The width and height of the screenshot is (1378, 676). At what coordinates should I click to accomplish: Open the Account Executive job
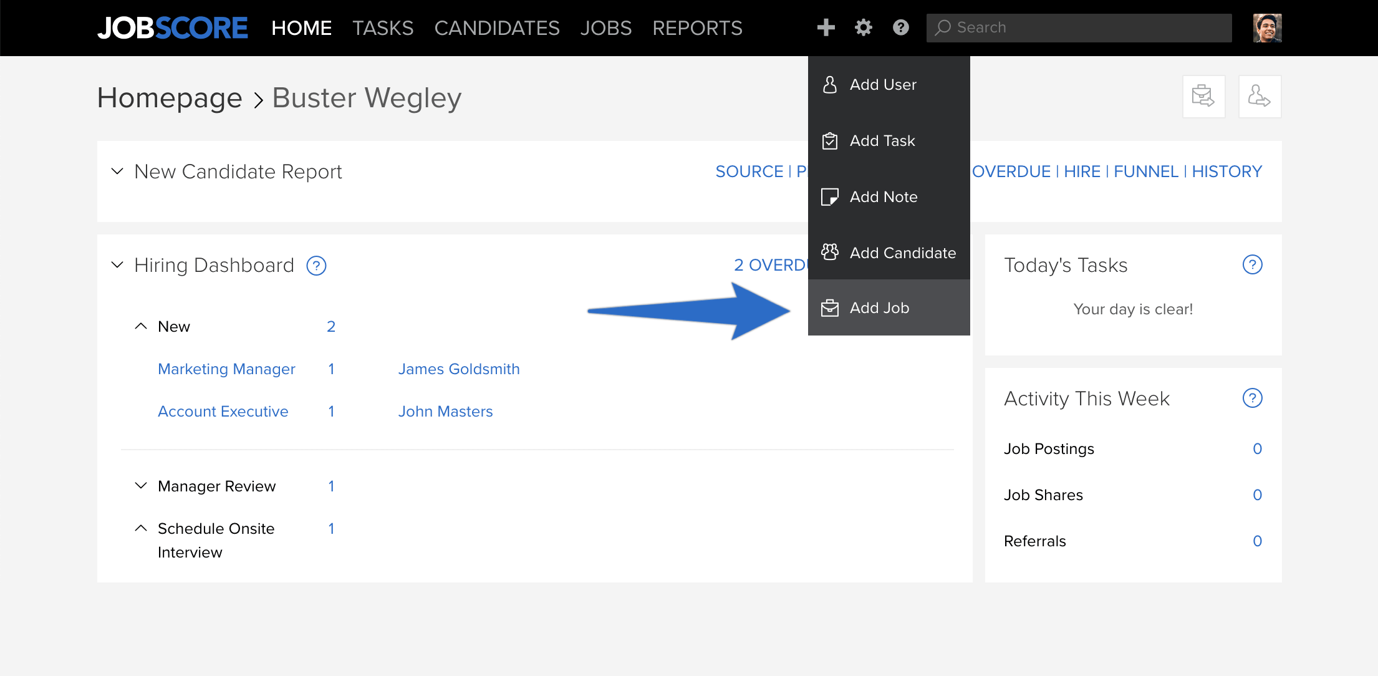[223, 412]
